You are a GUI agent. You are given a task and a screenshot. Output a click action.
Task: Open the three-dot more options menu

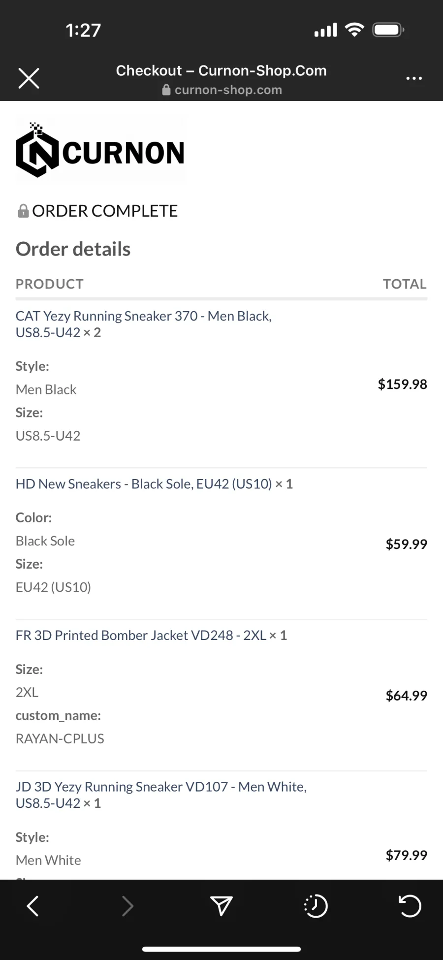pos(414,78)
